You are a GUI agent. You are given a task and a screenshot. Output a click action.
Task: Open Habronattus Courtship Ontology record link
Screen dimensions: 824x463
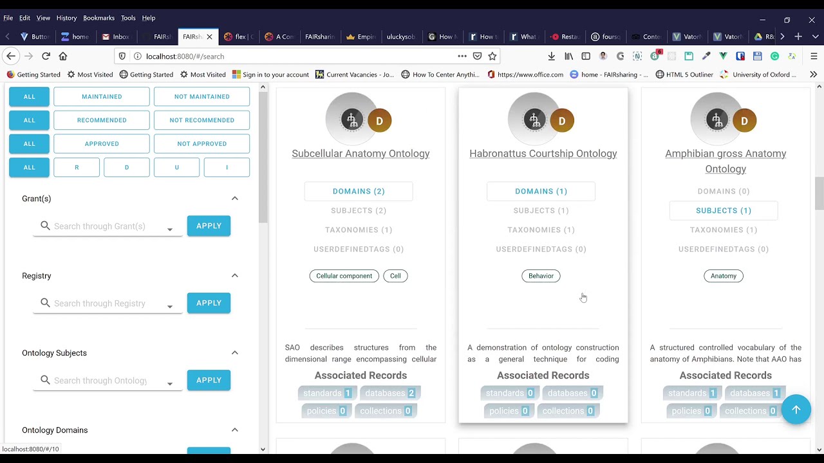(x=543, y=154)
